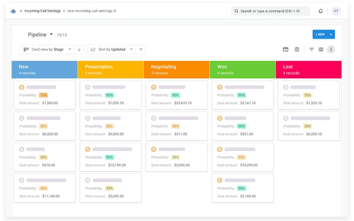The height and width of the screenshot is (221, 354).
Task: Expand the Pipeline title dropdown
Action: pos(51,34)
